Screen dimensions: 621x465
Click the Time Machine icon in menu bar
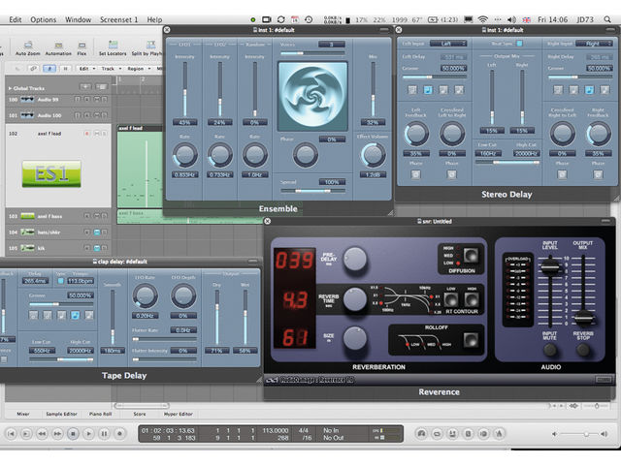click(309, 19)
